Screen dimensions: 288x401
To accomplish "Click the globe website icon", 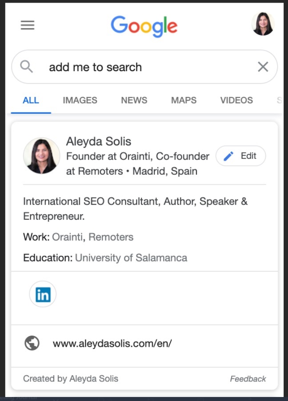I will coord(32,343).
